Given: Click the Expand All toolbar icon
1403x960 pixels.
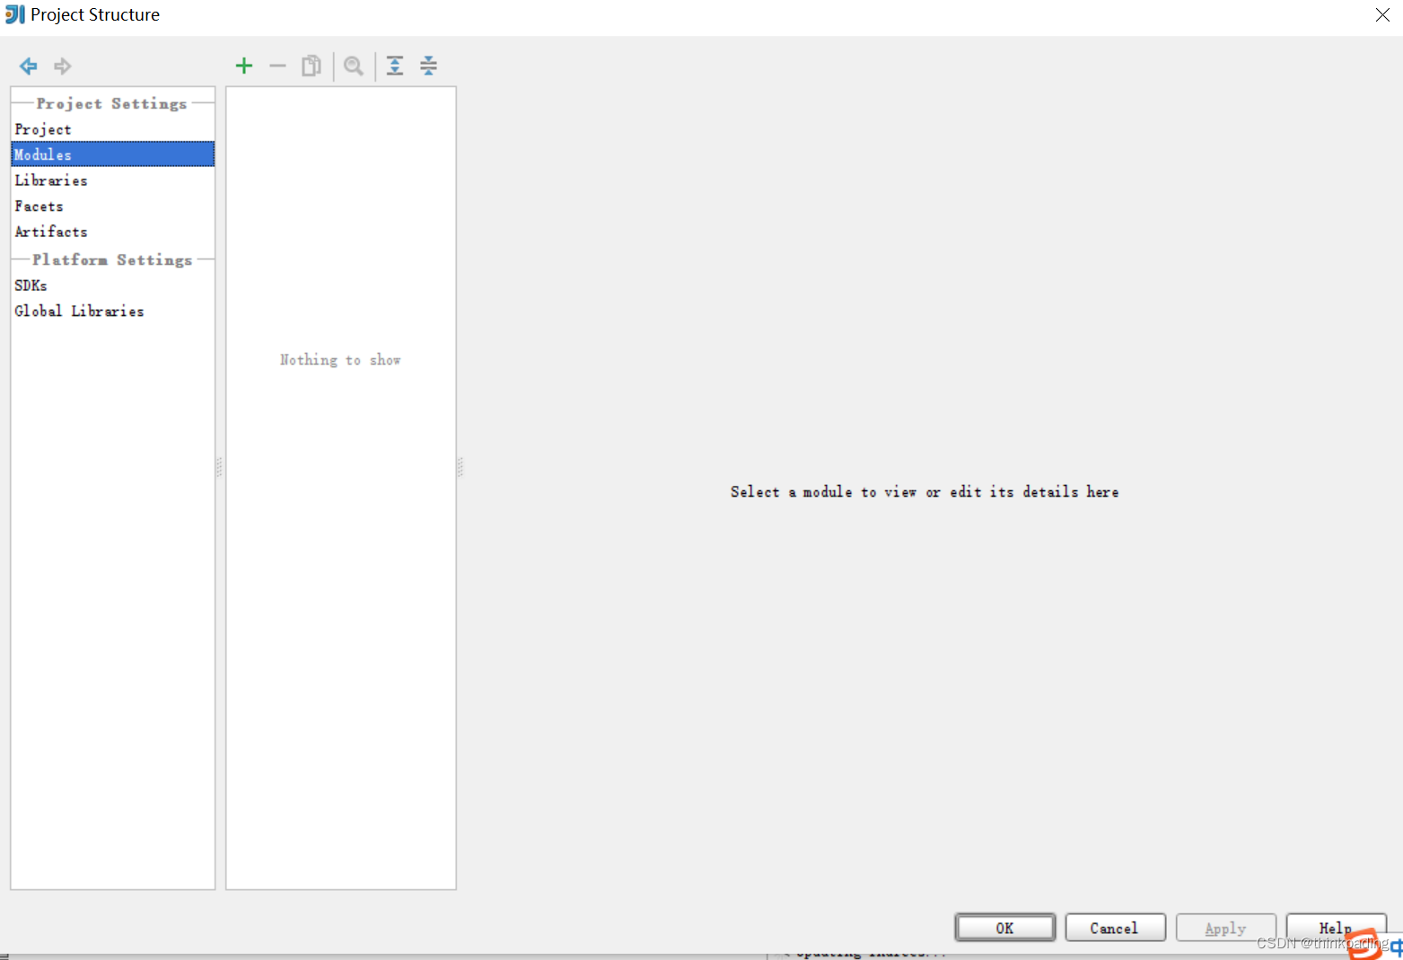Looking at the screenshot, I should 395,66.
